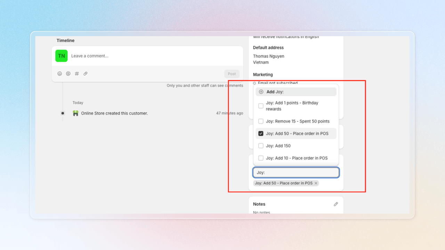Viewport: 445px width, 250px height.
Task: Attach a file using the paperclip icon
Action: pyautogui.click(x=86, y=74)
